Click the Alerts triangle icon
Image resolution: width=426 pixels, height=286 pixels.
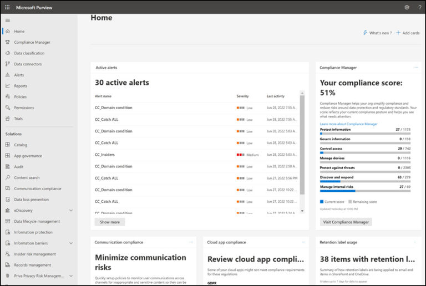pos(8,75)
